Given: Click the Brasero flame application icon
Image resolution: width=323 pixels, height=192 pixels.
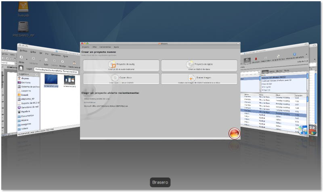Looking at the screenshot, I should (234, 134).
